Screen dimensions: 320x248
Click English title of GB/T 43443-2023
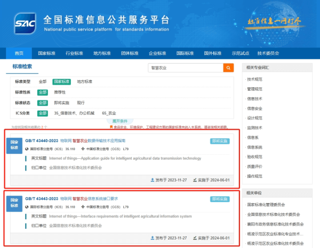click(x=121, y=216)
